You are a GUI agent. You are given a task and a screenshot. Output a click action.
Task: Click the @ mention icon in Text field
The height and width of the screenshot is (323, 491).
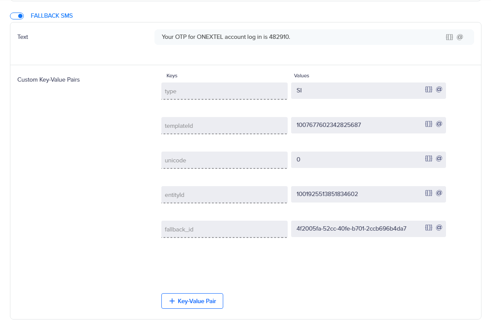tap(460, 37)
